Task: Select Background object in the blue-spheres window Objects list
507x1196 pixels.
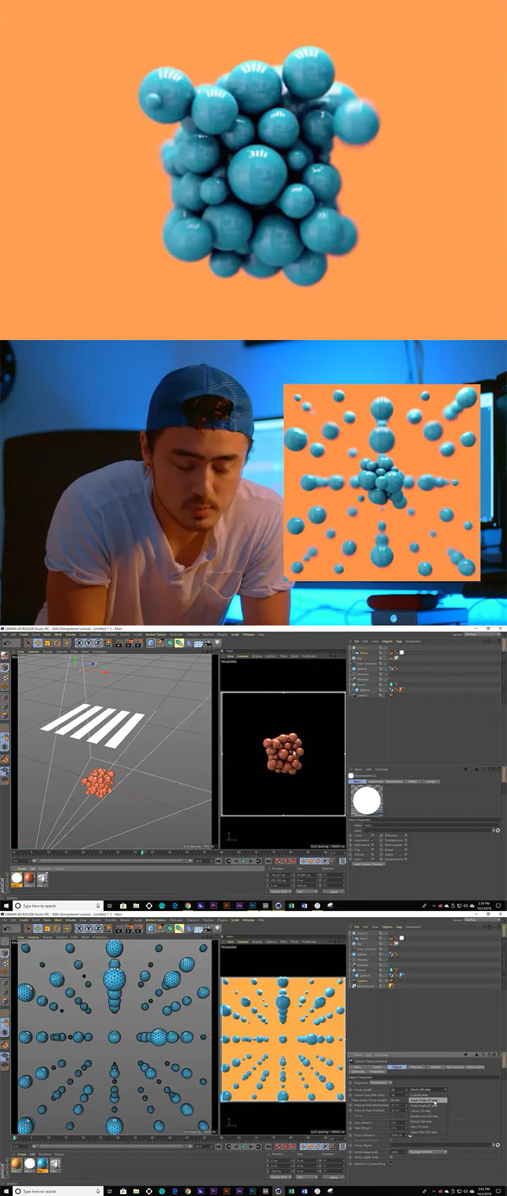Action: [x=365, y=985]
